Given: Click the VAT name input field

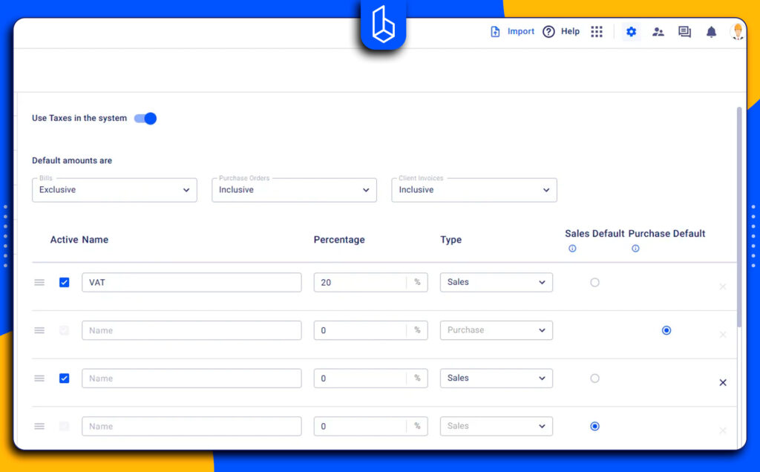Looking at the screenshot, I should tap(191, 283).
